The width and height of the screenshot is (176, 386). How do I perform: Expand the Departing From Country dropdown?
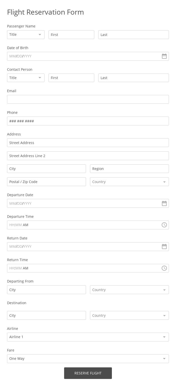coord(129,290)
